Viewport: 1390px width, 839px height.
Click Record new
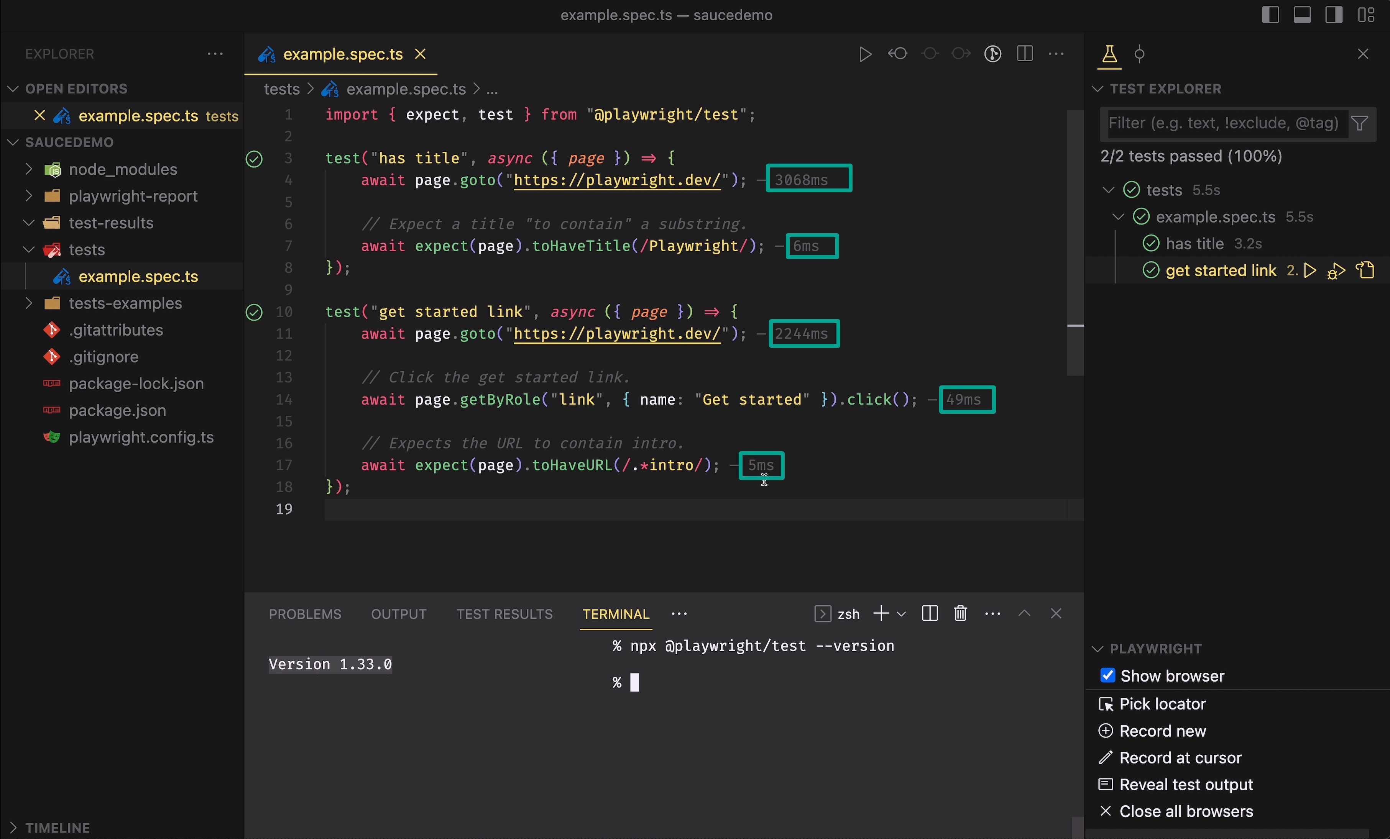click(x=1162, y=731)
